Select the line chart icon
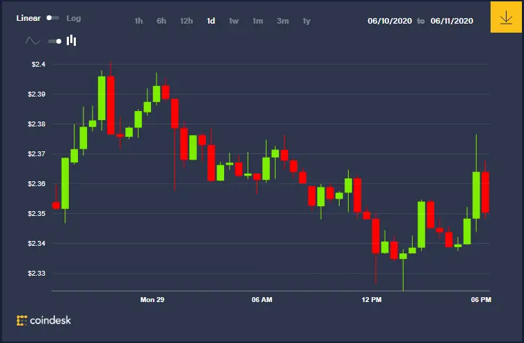 [x=33, y=41]
